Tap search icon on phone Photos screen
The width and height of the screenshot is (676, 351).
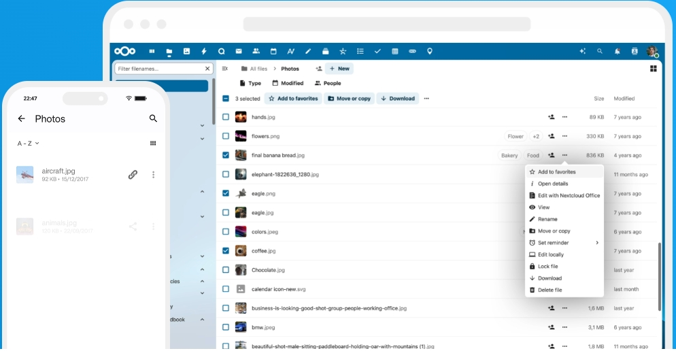[153, 118]
